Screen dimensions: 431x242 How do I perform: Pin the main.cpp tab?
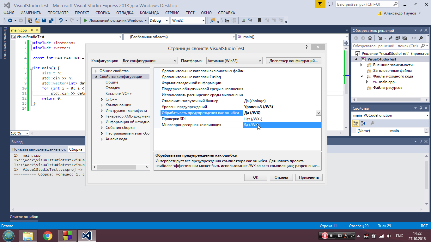click(x=32, y=30)
